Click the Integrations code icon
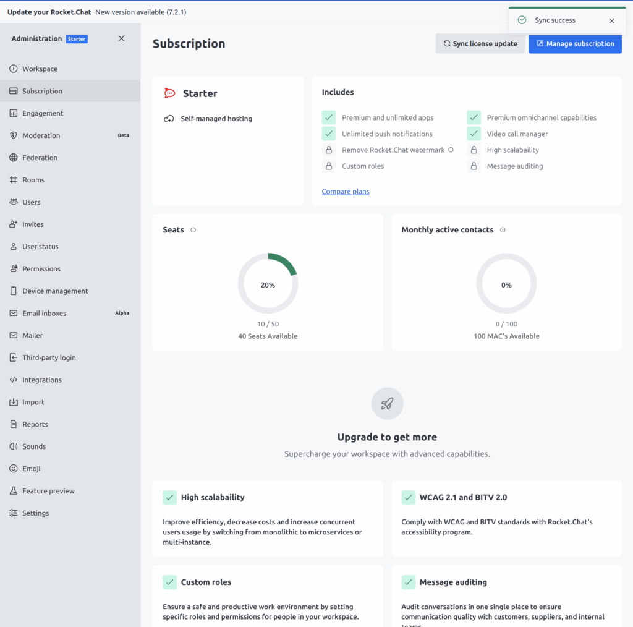This screenshot has height=627, width=633. (14, 380)
